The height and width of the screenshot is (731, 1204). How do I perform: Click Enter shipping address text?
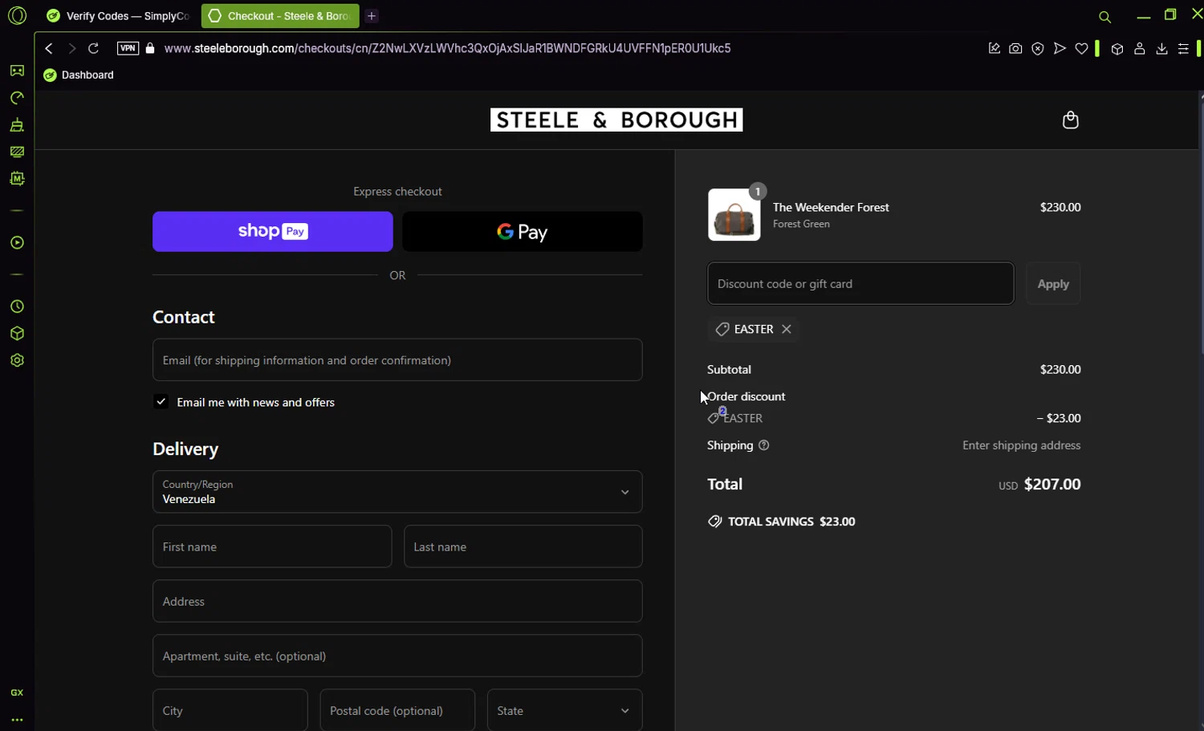click(x=1022, y=445)
